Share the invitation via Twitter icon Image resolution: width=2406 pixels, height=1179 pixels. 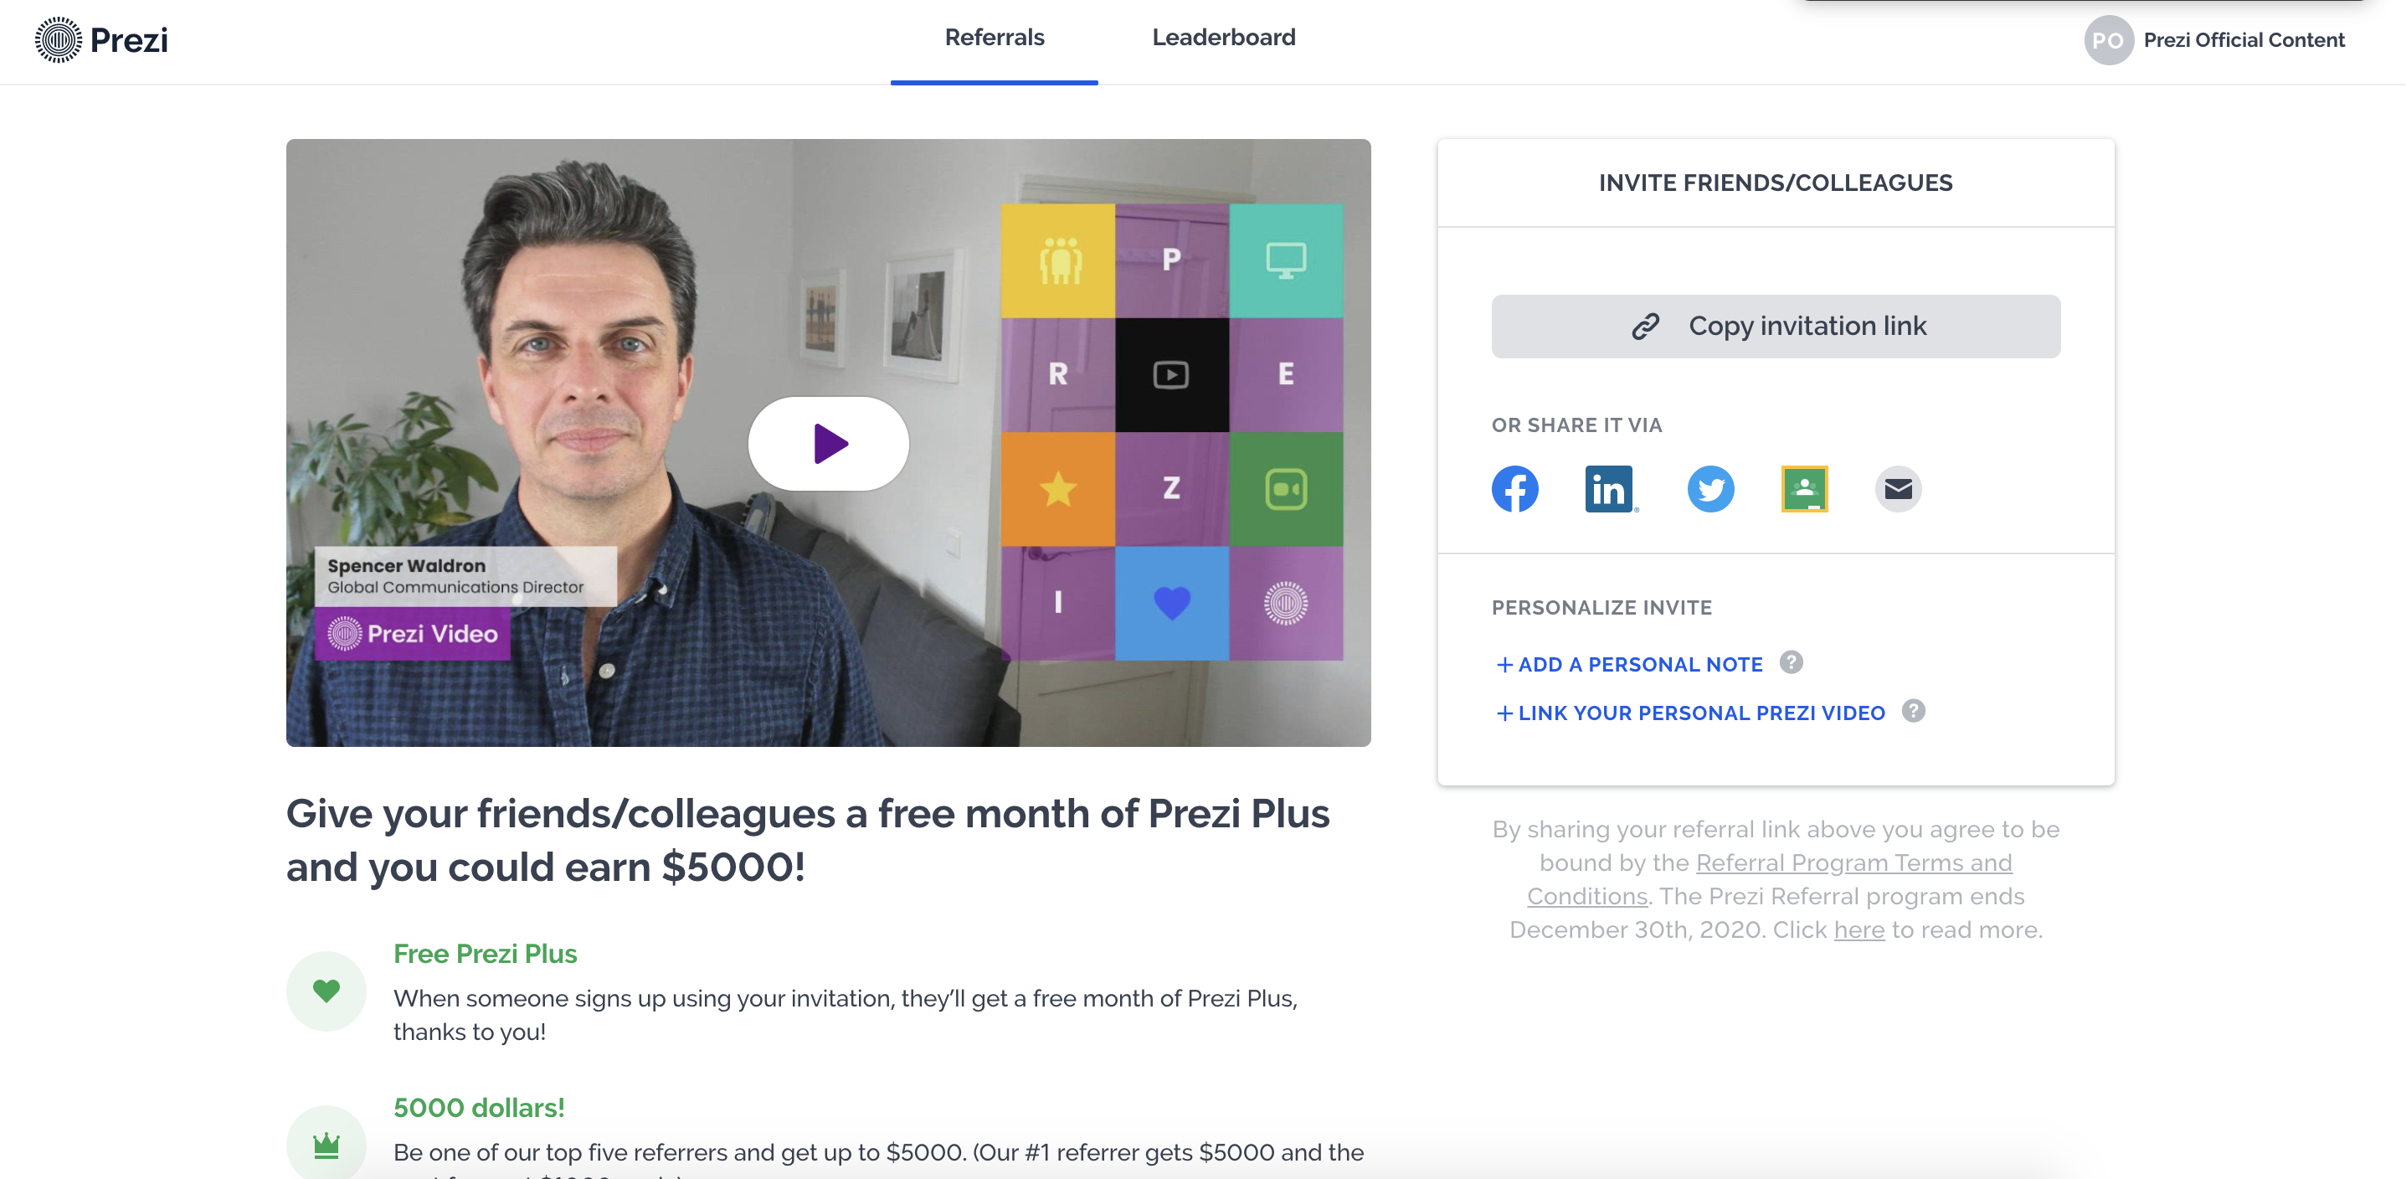pos(1710,489)
